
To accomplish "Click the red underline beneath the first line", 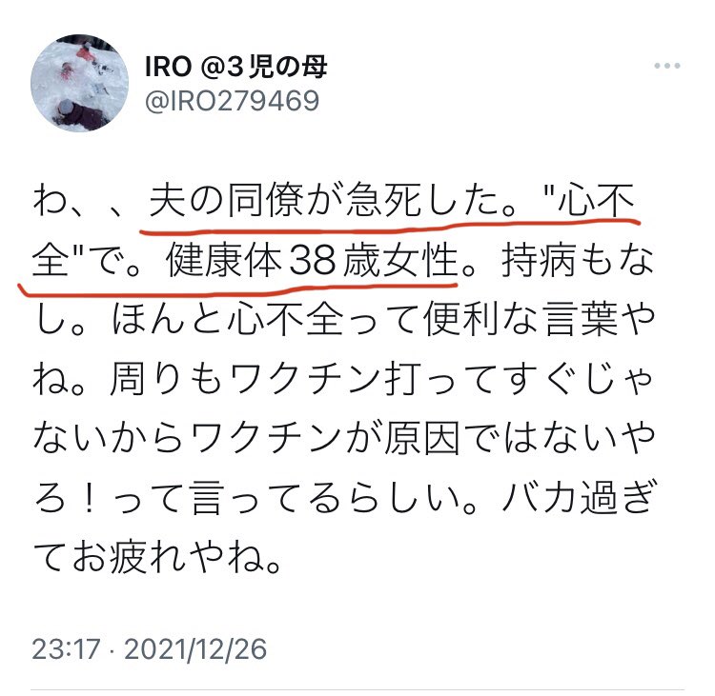I will tap(390, 227).
